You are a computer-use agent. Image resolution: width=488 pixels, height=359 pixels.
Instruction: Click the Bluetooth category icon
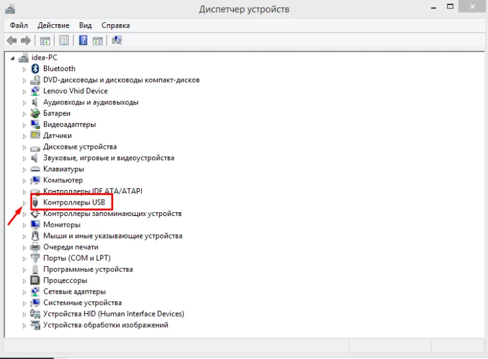35,69
